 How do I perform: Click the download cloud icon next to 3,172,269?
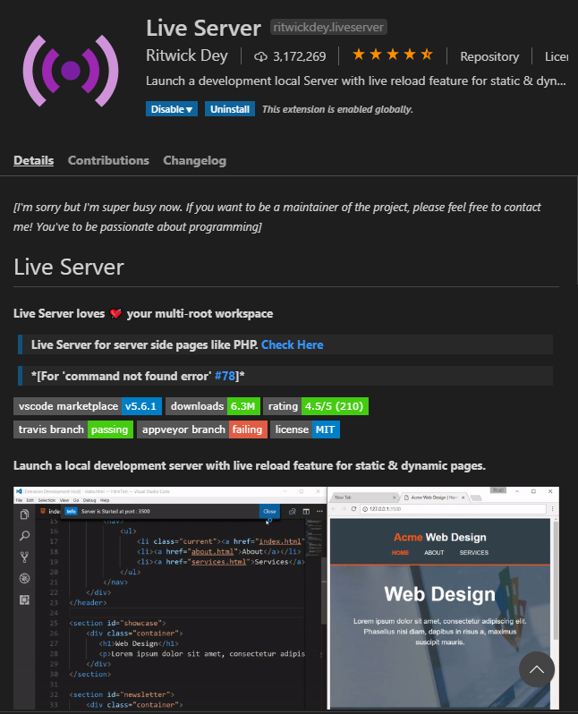tap(260, 56)
